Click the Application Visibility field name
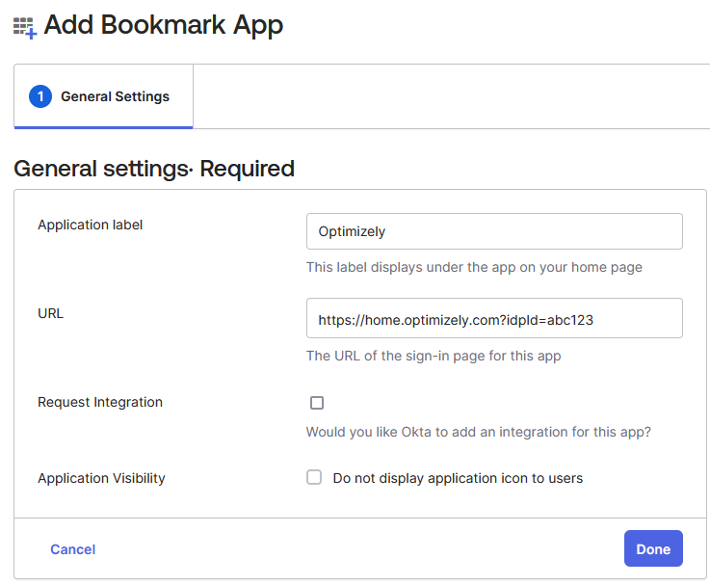This screenshot has height=585, width=710. click(x=101, y=479)
